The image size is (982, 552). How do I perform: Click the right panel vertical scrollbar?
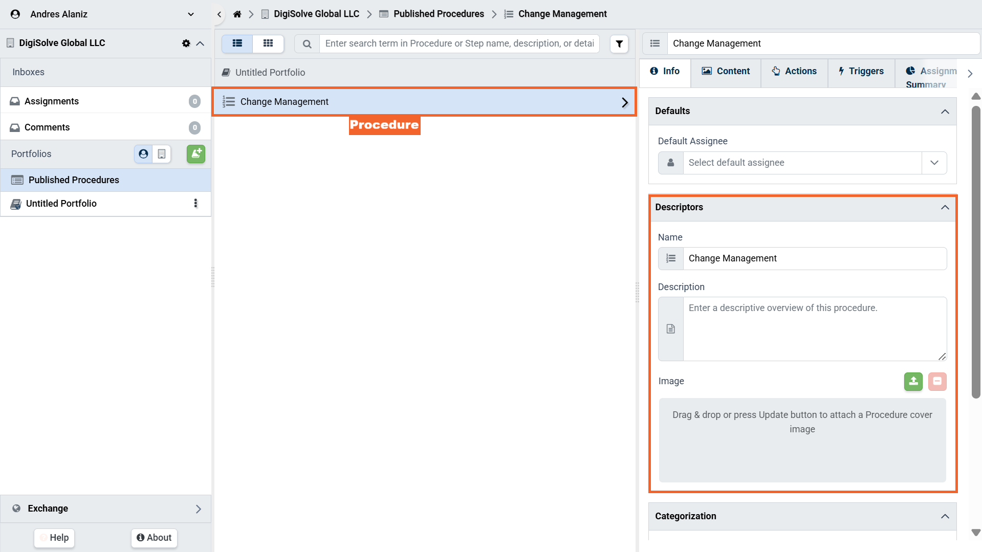coord(976,251)
